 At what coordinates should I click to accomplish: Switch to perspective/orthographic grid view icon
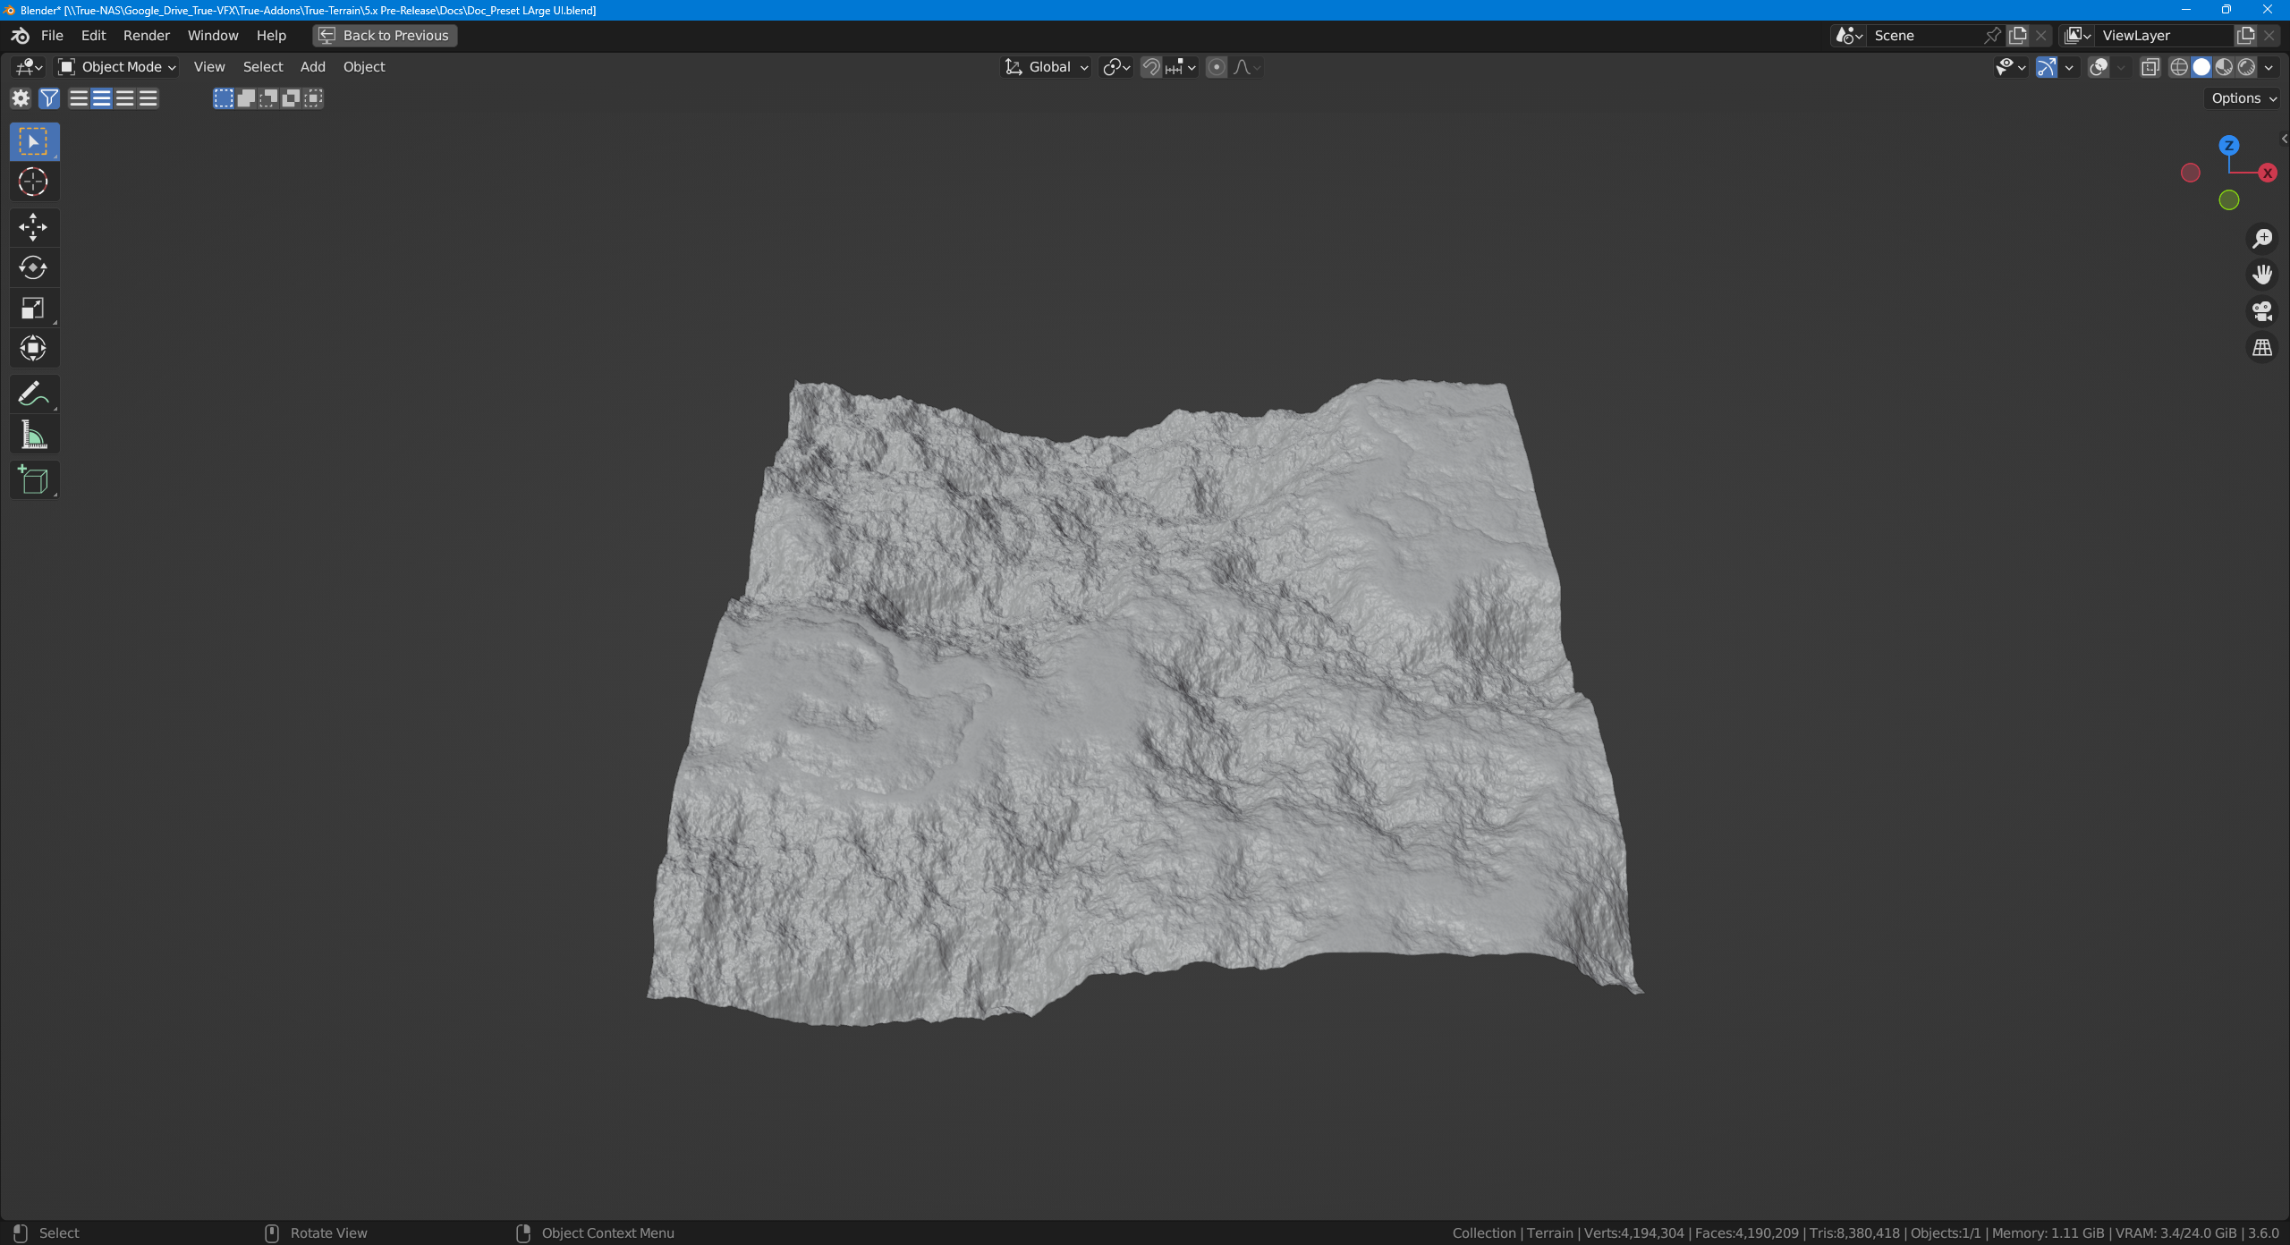pyautogui.click(x=2262, y=348)
